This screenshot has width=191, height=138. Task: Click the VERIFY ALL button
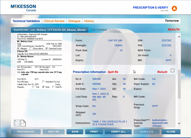118,132
